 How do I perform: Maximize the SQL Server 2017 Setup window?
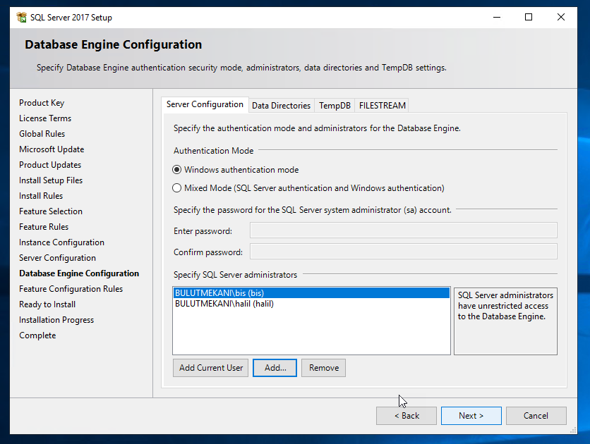(x=529, y=18)
